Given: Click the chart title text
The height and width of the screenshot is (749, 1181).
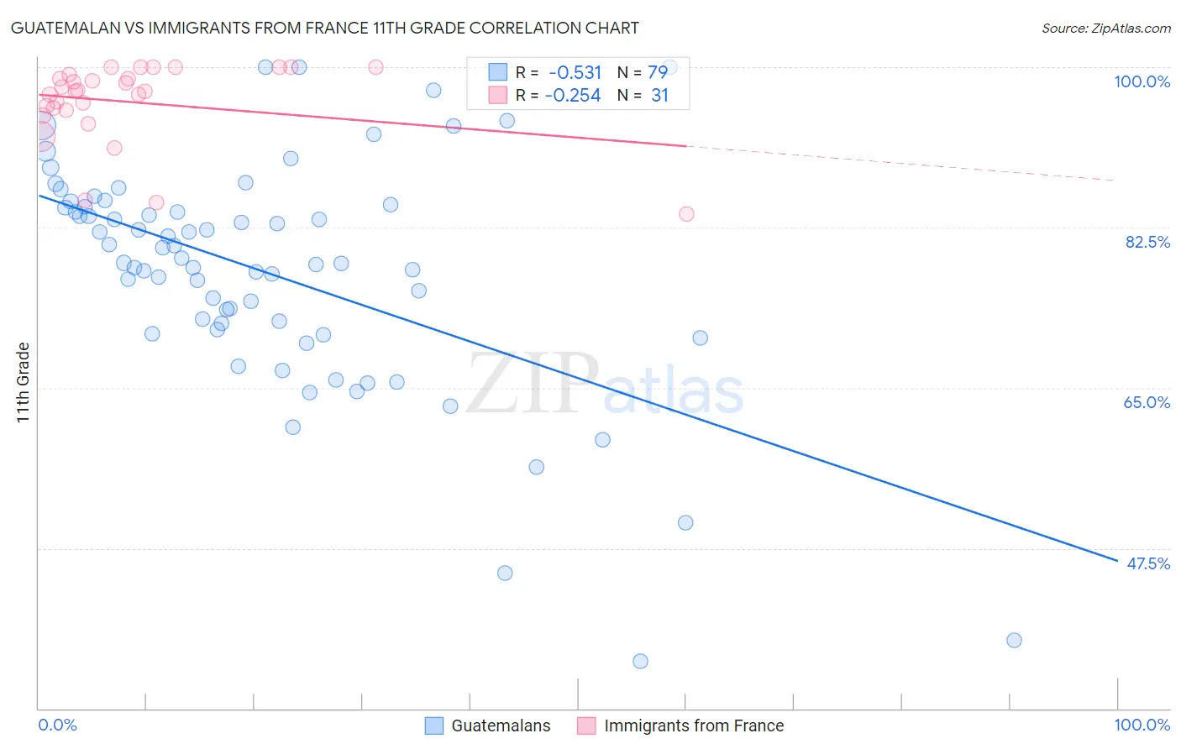Looking at the screenshot, I should pos(324,28).
